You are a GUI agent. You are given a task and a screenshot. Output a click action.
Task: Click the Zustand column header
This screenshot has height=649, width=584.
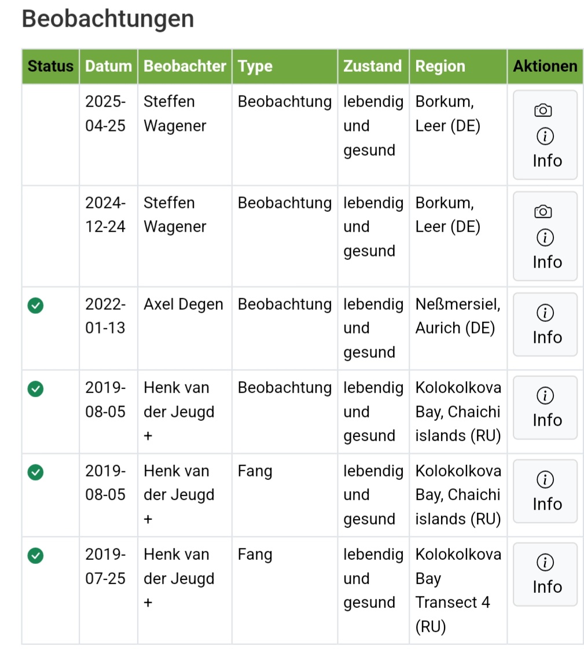click(373, 67)
